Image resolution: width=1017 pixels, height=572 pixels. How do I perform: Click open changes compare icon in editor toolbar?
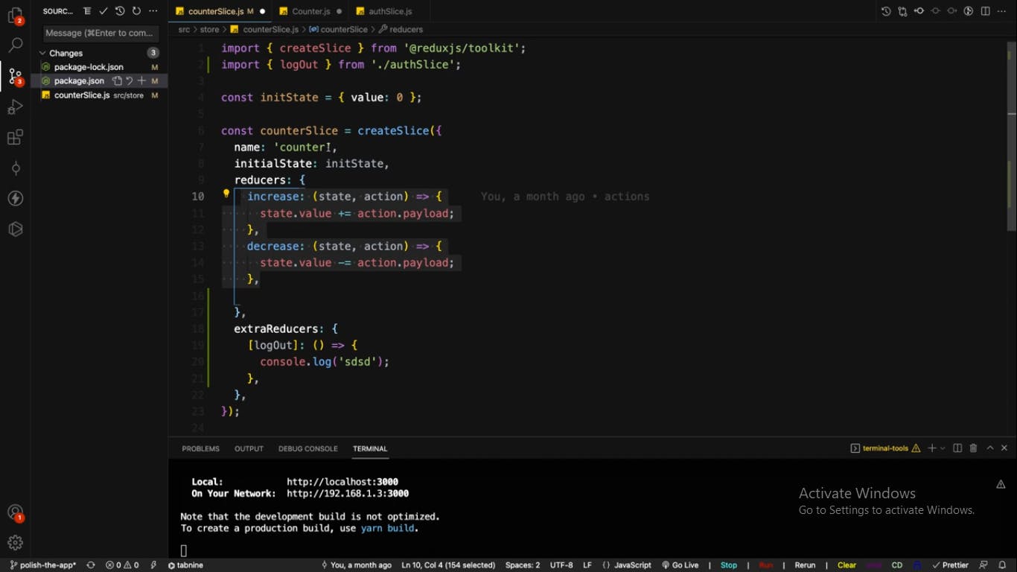click(x=902, y=11)
